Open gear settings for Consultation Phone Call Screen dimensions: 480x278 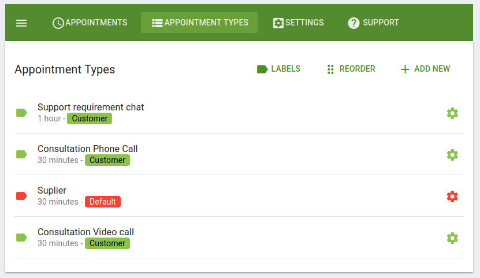[452, 155]
